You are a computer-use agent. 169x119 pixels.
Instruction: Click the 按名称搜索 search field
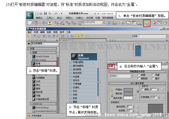(44, 44)
